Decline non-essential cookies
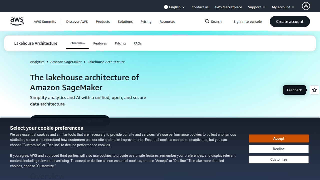This screenshot has width=320, height=180. pos(279,149)
